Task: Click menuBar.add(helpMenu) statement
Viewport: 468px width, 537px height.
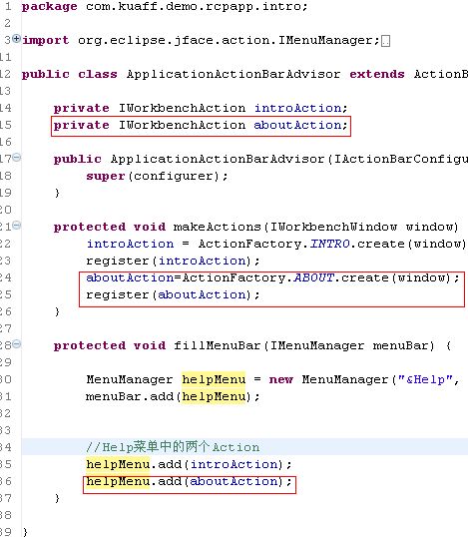Action: tap(173, 396)
